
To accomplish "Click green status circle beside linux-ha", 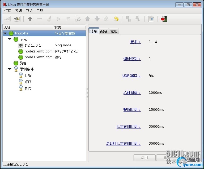I will pos(11,33).
